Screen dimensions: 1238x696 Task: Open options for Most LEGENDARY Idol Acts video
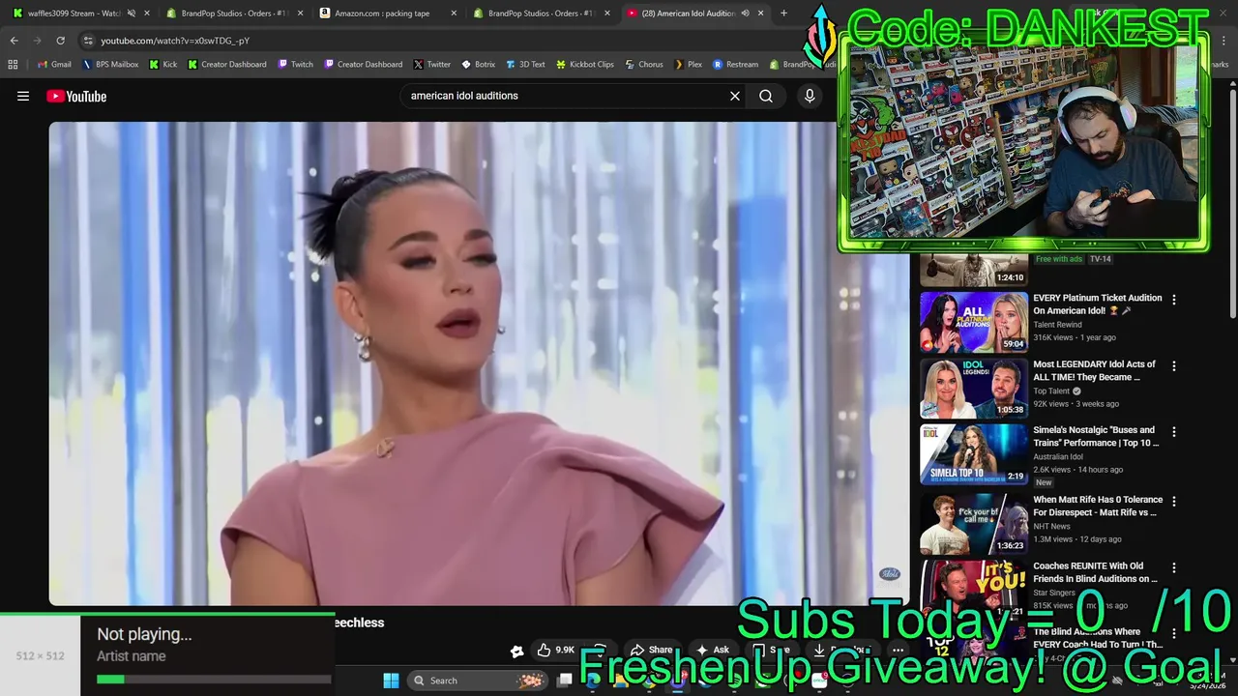click(x=1174, y=366)
